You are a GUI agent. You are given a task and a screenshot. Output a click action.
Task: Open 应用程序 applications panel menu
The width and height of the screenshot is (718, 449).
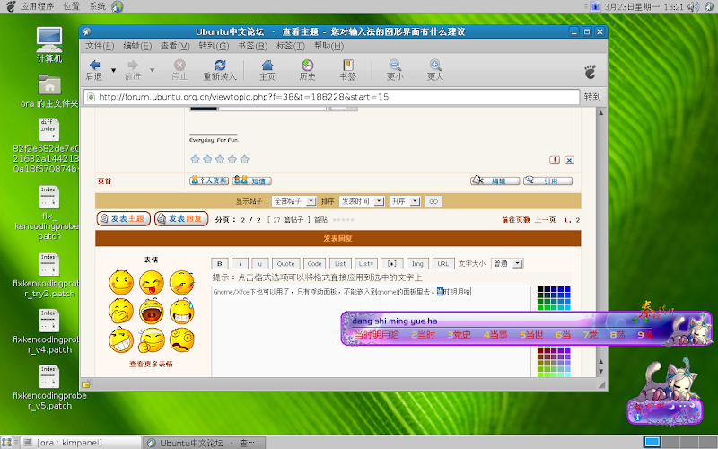[37, 6]
